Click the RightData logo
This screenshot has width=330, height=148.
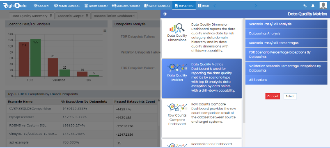(14, 6)
